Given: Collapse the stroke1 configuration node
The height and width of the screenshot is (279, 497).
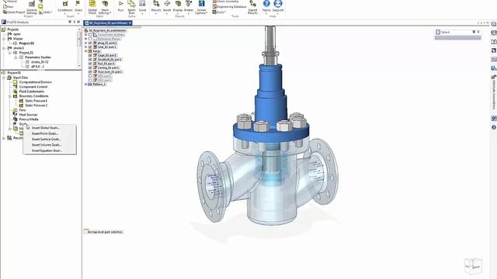Looking at the screenshot, I should (4, 48).
